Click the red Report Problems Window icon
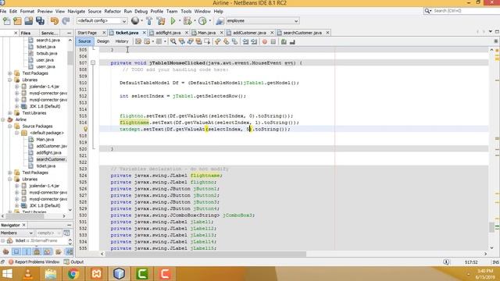This screenshot has width=500, height=281. [11, 262]
